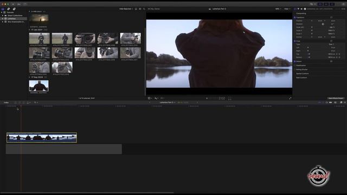Click connect clip to primary storyline icon

16,102
